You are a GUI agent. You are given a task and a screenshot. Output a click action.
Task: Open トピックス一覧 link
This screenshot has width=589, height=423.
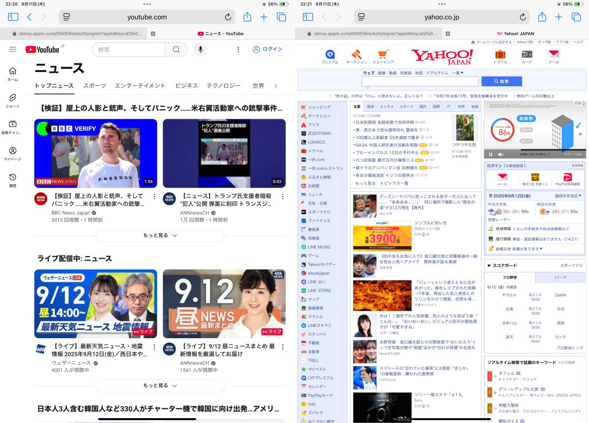click(x=394, y=183)
